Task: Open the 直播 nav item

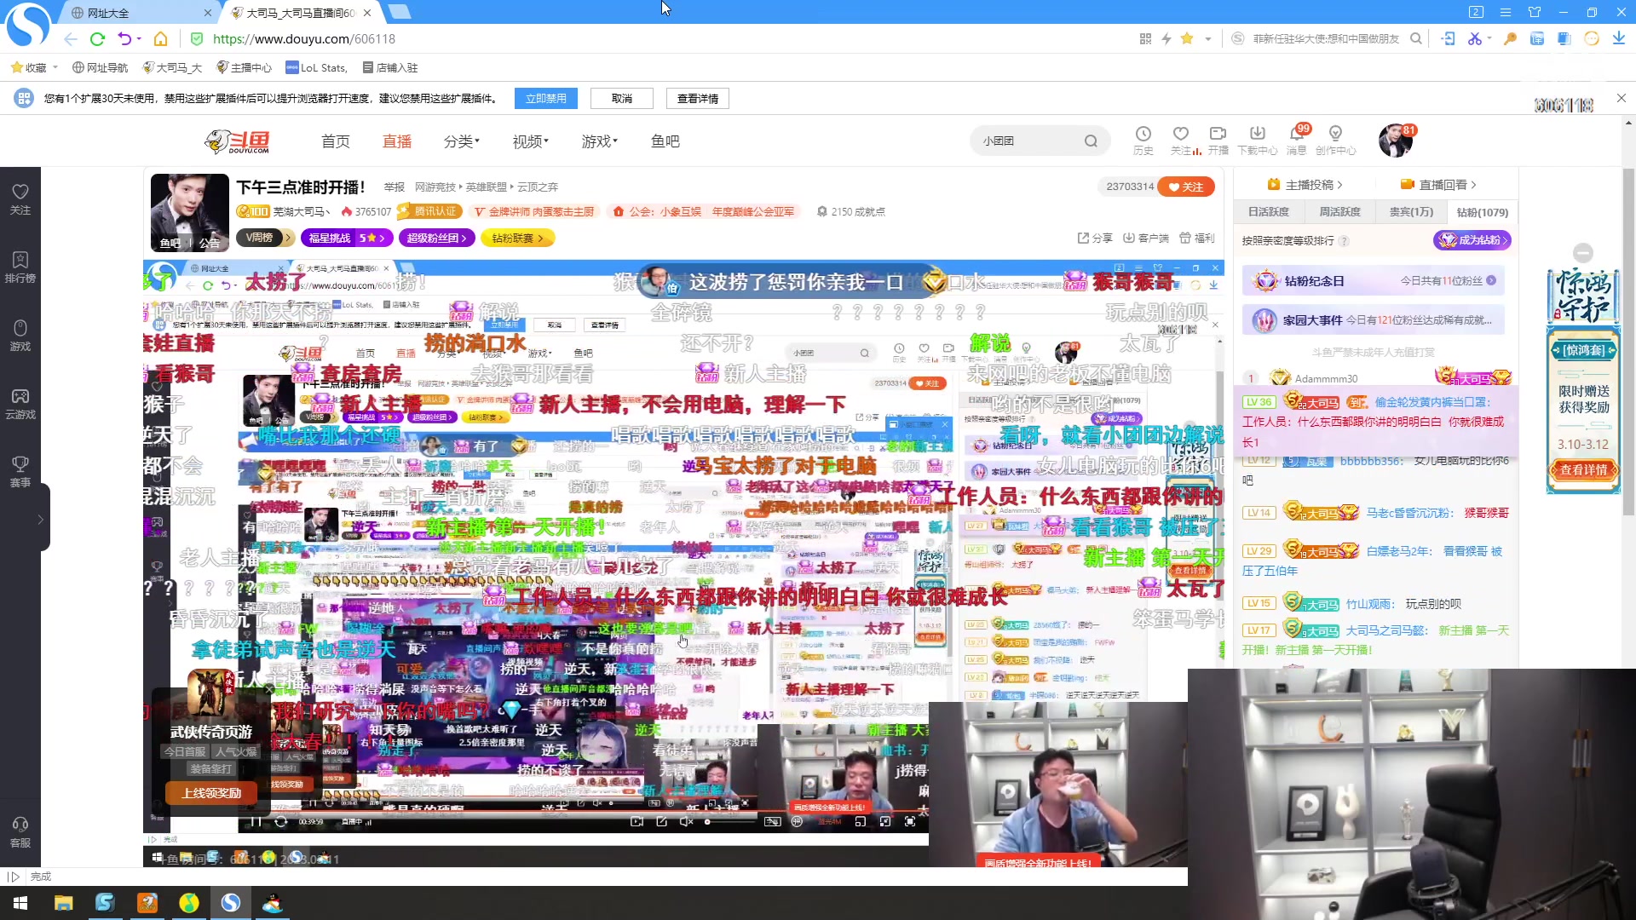Action: tap(397, 141)
